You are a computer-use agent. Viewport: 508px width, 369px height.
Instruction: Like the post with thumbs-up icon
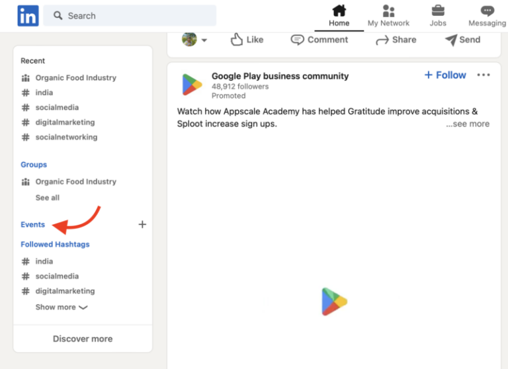tap(247, 40)
